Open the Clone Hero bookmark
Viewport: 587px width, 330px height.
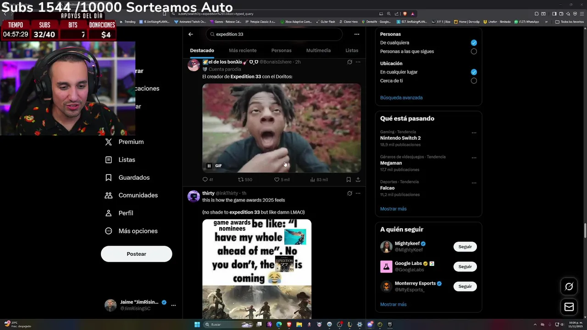click(348, 22)
